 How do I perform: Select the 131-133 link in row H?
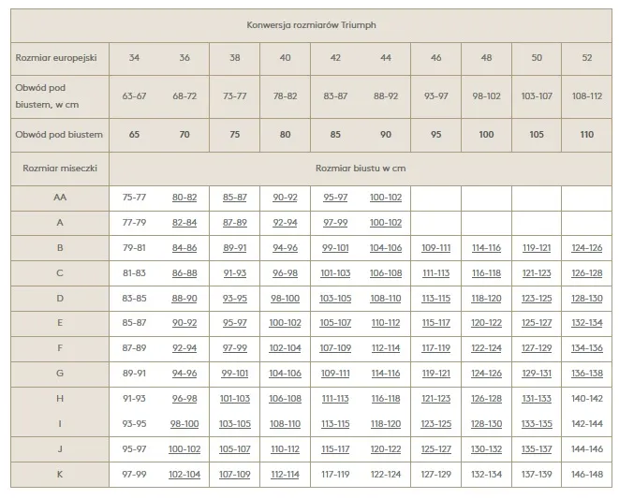537,399
